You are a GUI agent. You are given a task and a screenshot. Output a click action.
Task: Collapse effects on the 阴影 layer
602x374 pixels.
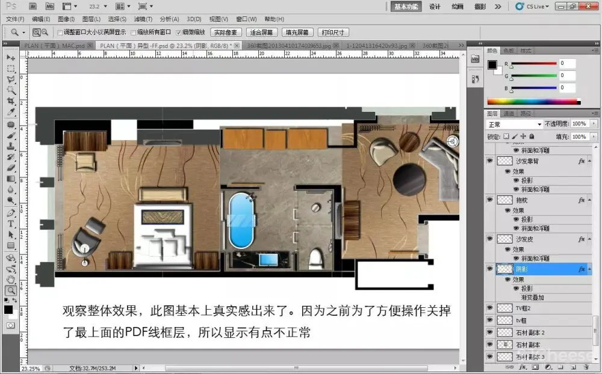589,270
